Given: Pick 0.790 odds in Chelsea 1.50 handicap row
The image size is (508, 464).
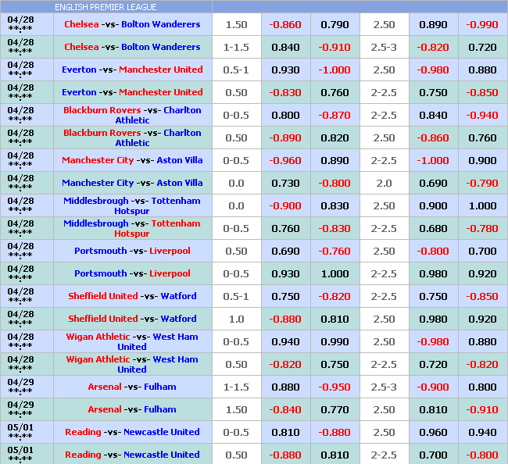Looking at the screenshot, I should pos(334,25).
